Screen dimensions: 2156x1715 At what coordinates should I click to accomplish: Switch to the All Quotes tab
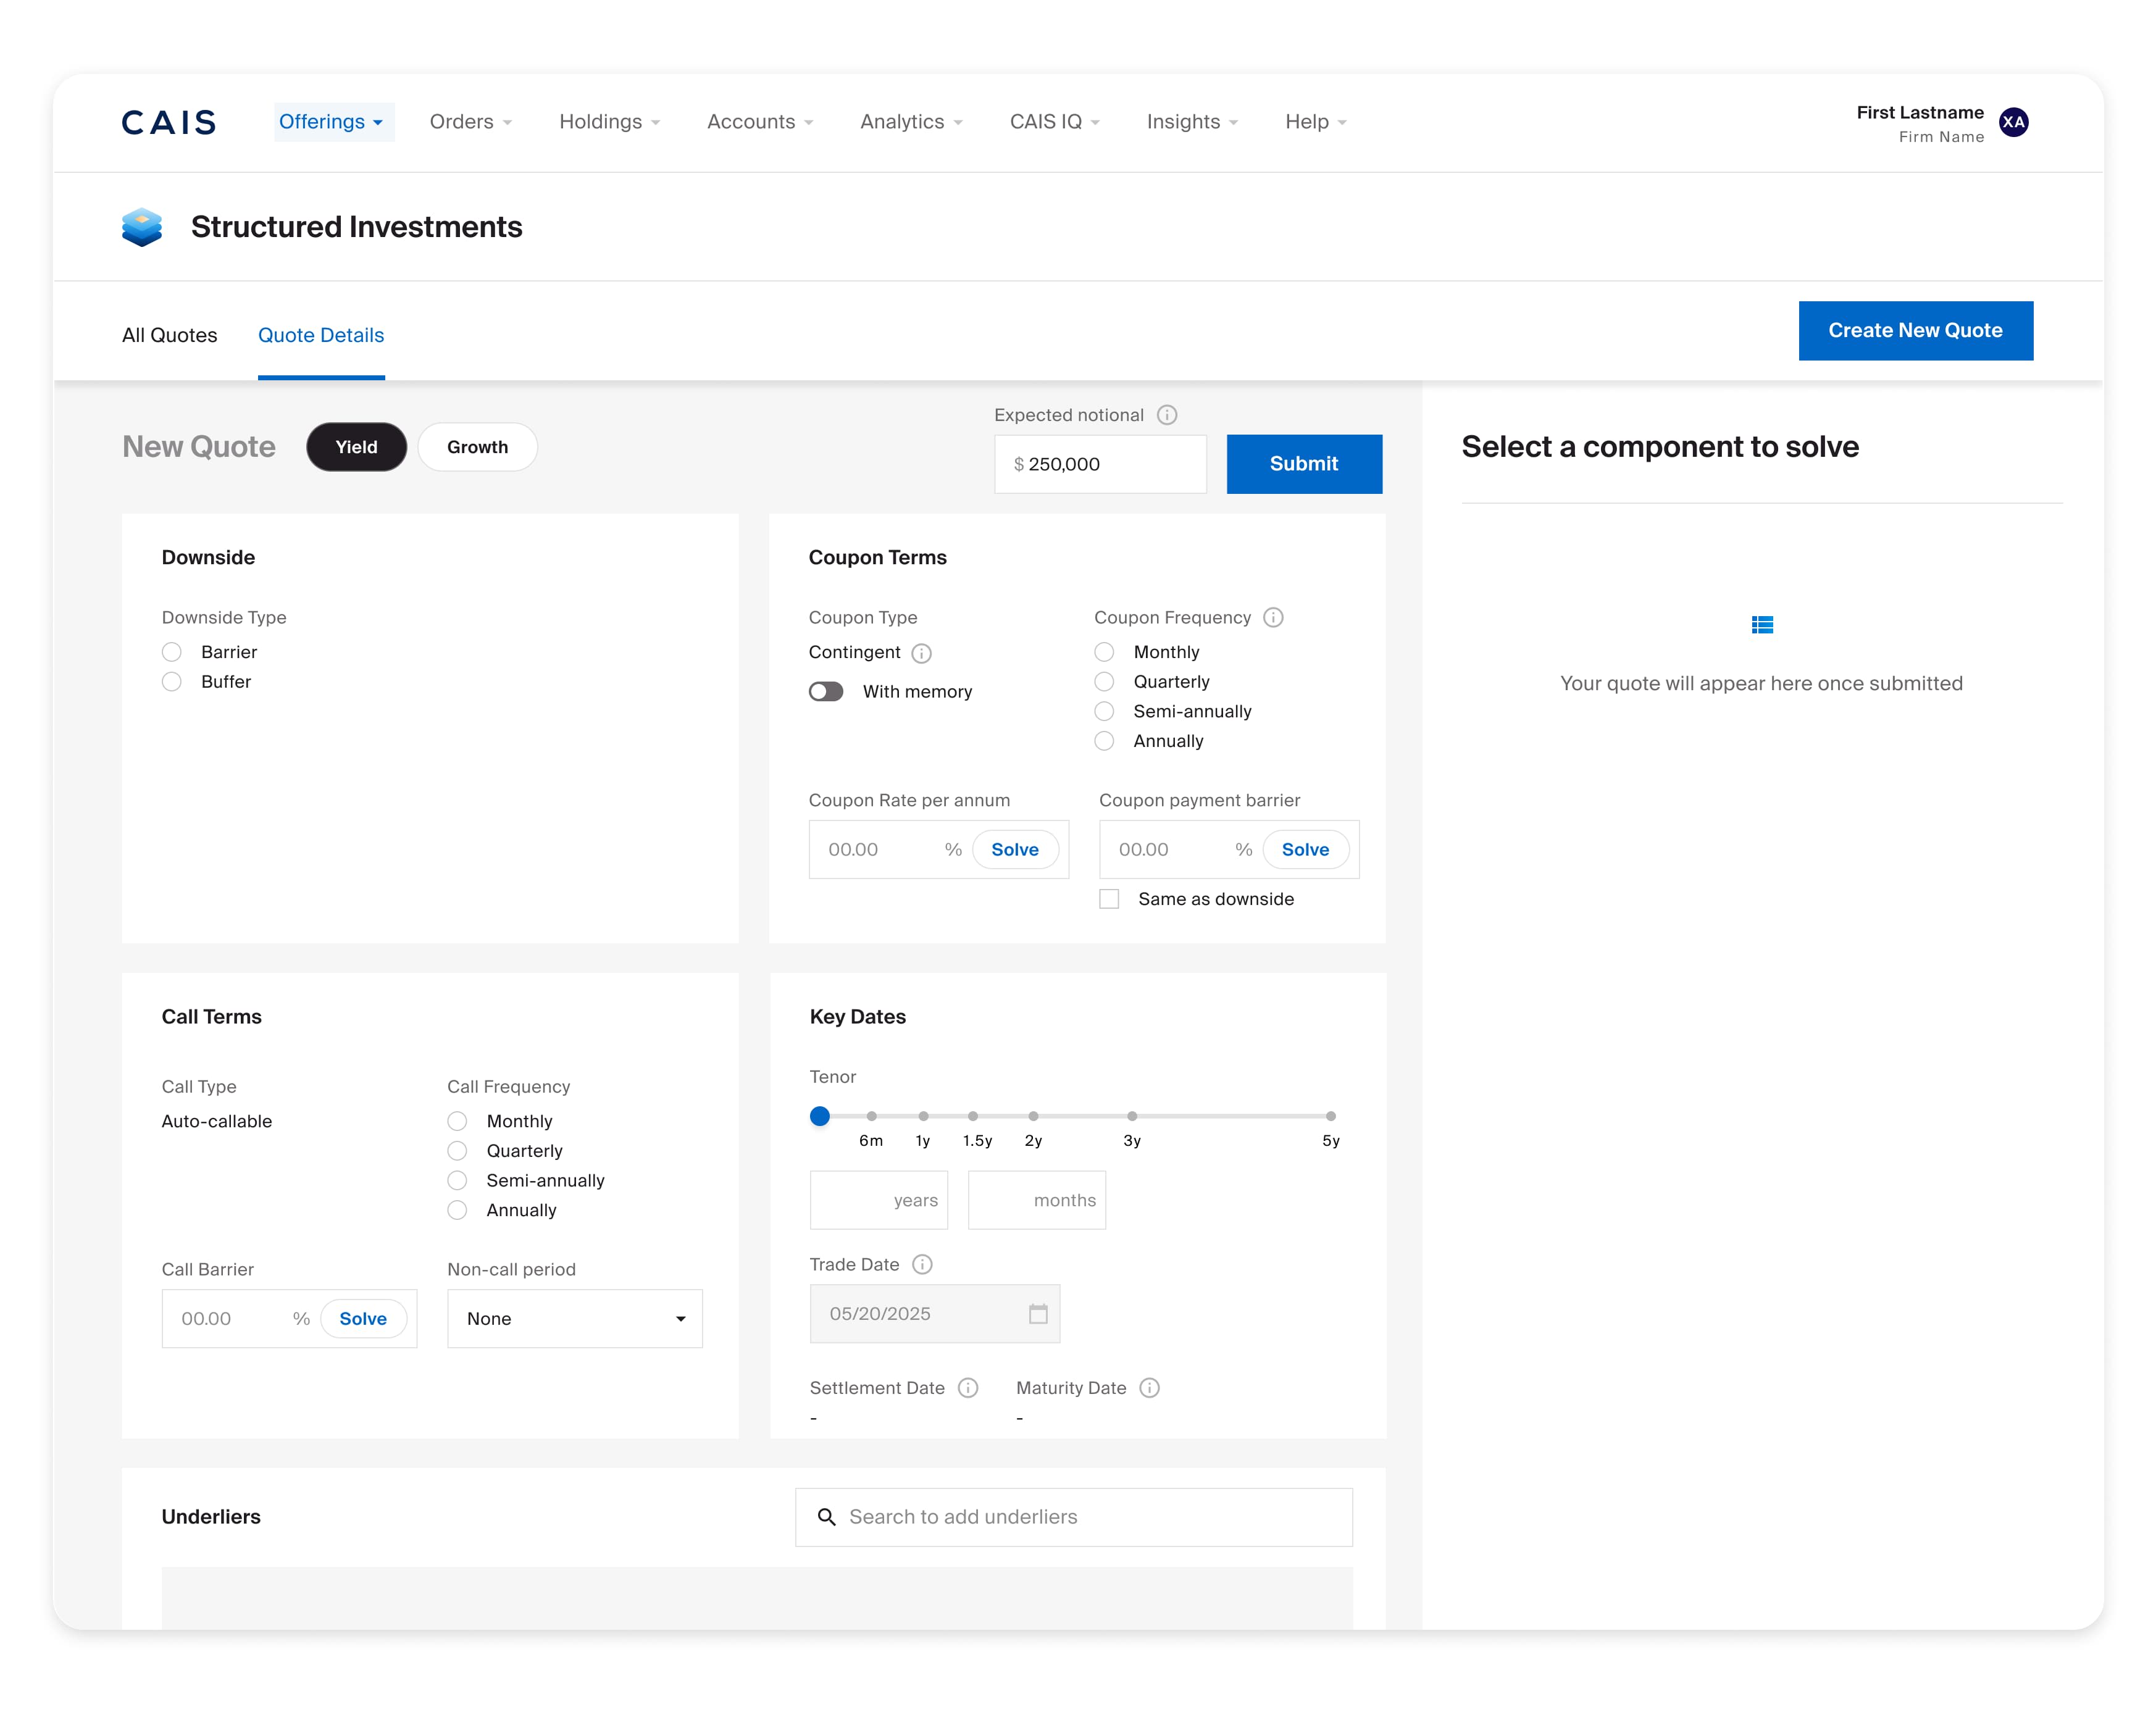(x=169, y=335)
